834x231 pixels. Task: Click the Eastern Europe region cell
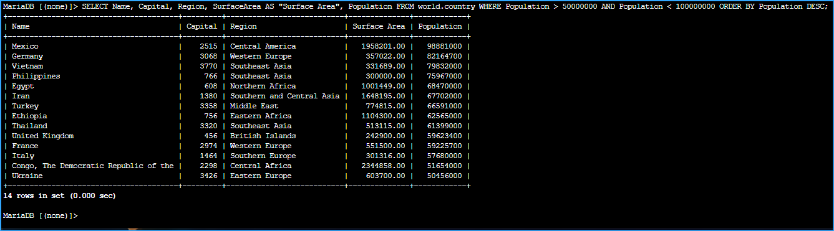(261, 176)
